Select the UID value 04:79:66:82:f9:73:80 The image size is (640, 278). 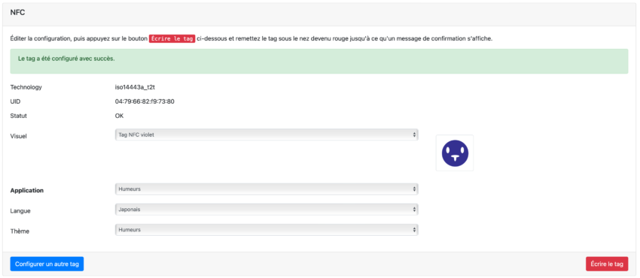[x=145, y=101]
